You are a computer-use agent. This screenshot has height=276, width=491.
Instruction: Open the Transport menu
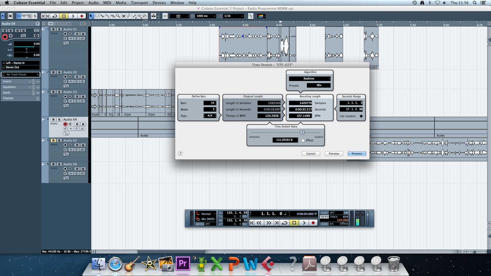pyautogui.click(x=139, y=3)
